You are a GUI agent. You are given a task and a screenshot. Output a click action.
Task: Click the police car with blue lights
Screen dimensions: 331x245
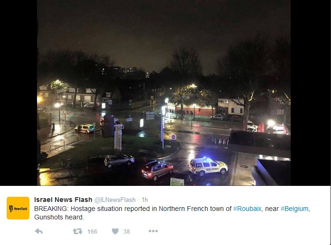click(x=208, y=166)
